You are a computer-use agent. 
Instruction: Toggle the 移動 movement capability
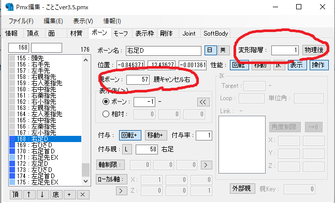[260, 65]
